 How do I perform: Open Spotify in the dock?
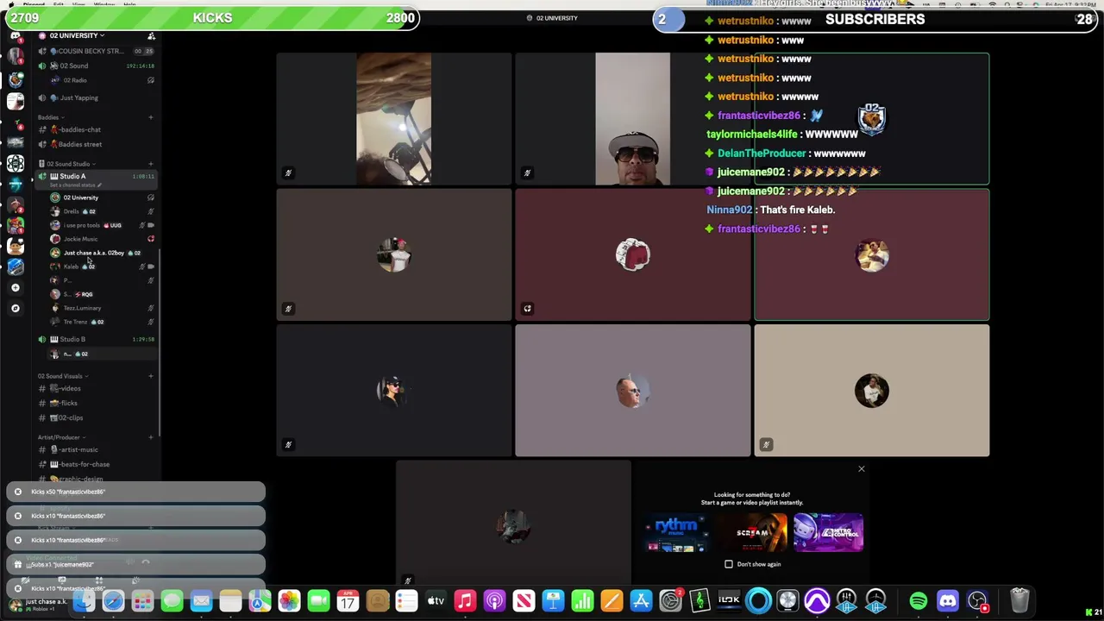click(x=919, y=601)
